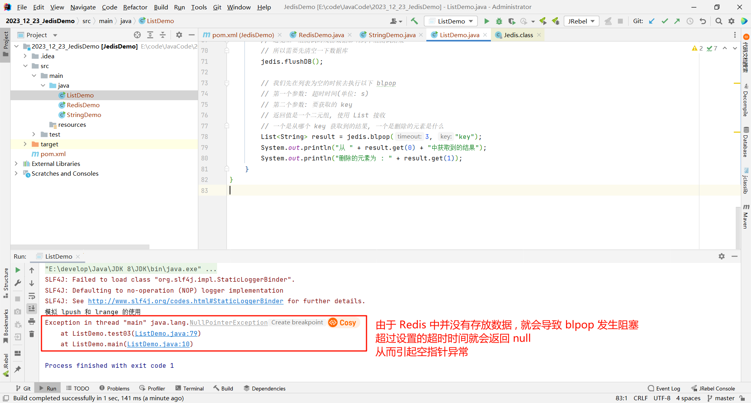751x403 pixels.
Task: Select pom.xml in the project tree
Action: (x=53, y=154)
